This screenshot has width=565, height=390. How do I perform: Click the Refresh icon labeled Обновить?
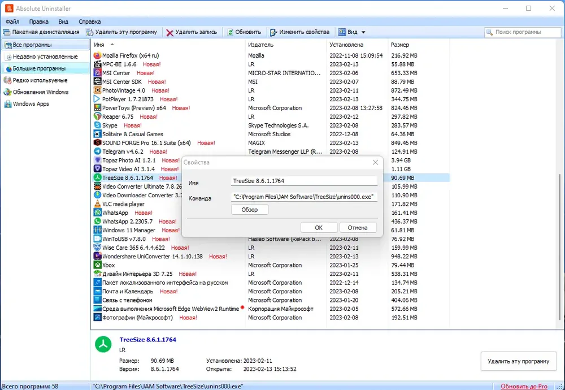pos(231,32)
